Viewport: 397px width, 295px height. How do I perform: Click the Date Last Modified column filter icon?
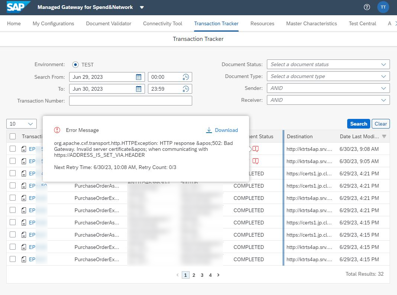(384, 136)
